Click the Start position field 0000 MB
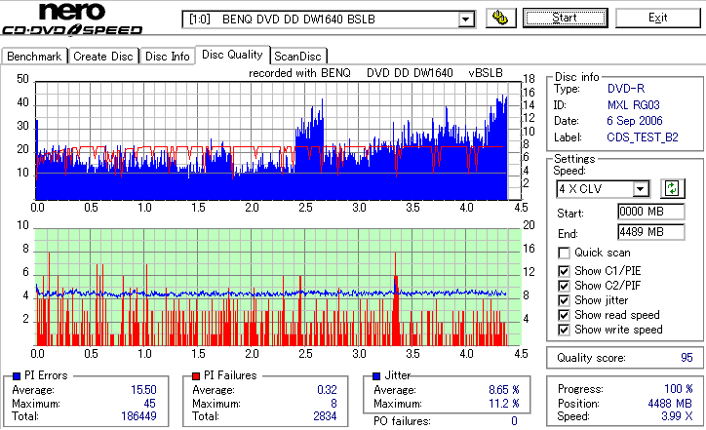 (x=651, y=212)
